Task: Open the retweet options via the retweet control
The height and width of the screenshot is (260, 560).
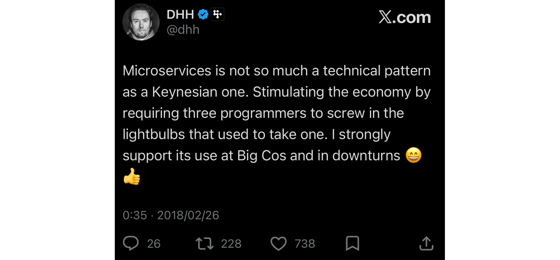Action: (205, 243)
